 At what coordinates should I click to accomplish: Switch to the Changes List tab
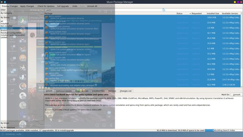(x=126, y=91)
